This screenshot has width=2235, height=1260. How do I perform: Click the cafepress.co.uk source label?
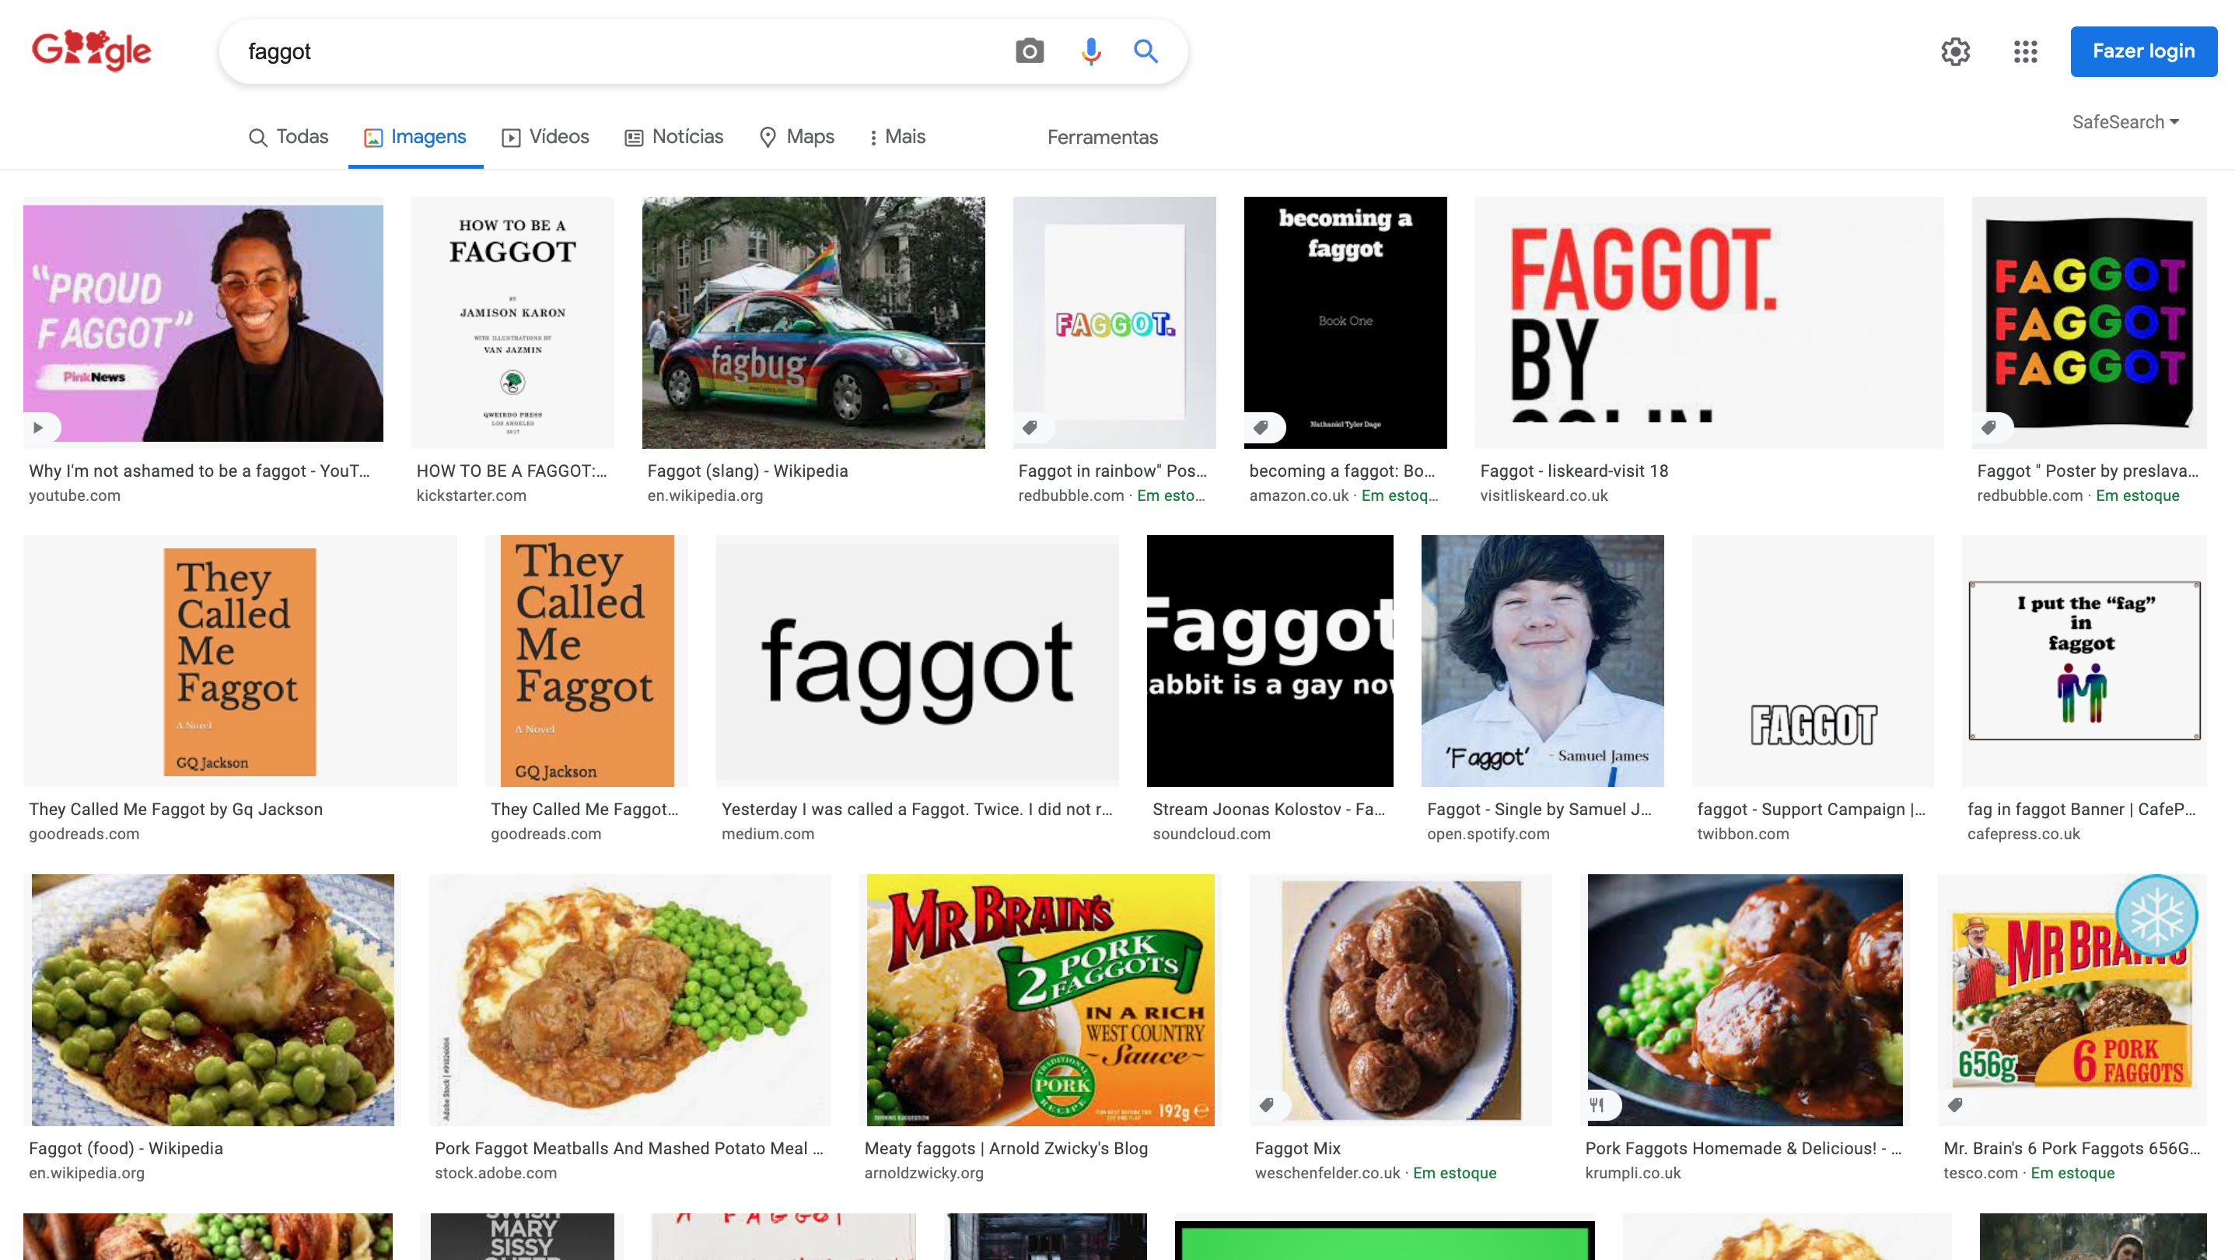2023,834
